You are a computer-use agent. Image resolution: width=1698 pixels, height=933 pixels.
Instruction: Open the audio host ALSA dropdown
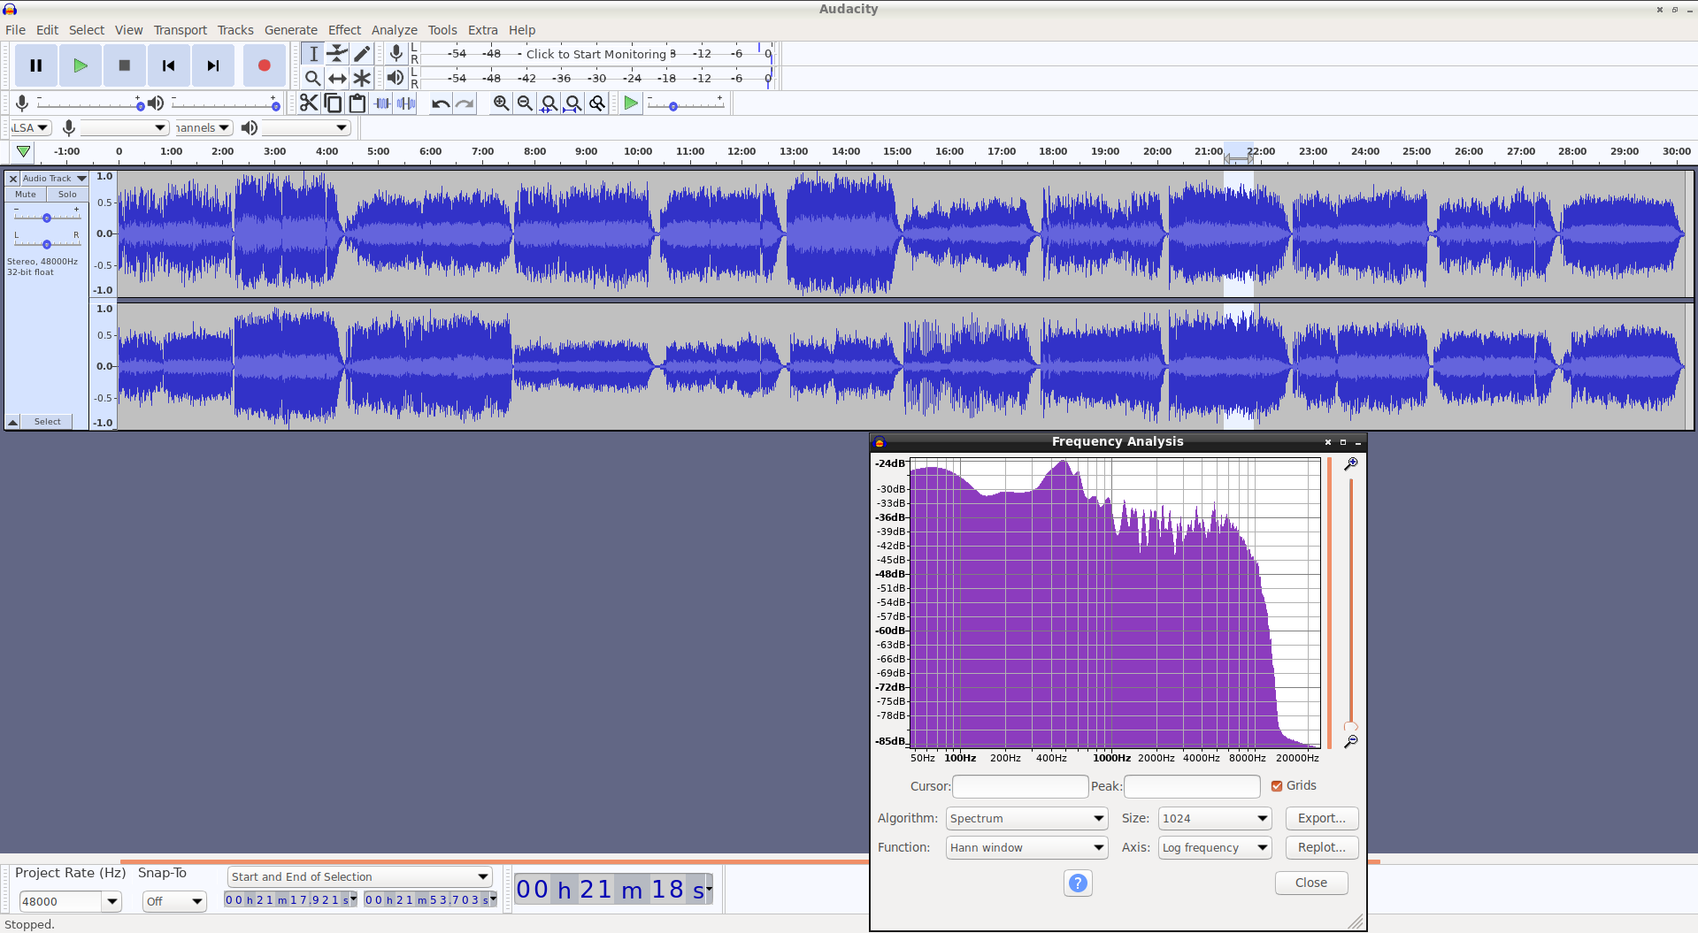click(x=31, y=128)
